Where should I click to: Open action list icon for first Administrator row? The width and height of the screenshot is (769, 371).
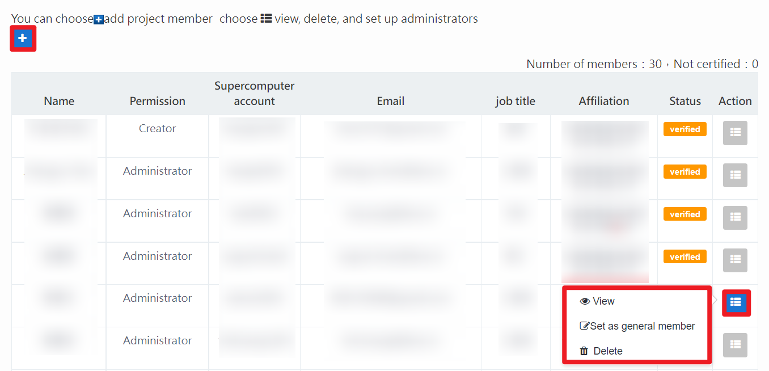pos(735,175)
